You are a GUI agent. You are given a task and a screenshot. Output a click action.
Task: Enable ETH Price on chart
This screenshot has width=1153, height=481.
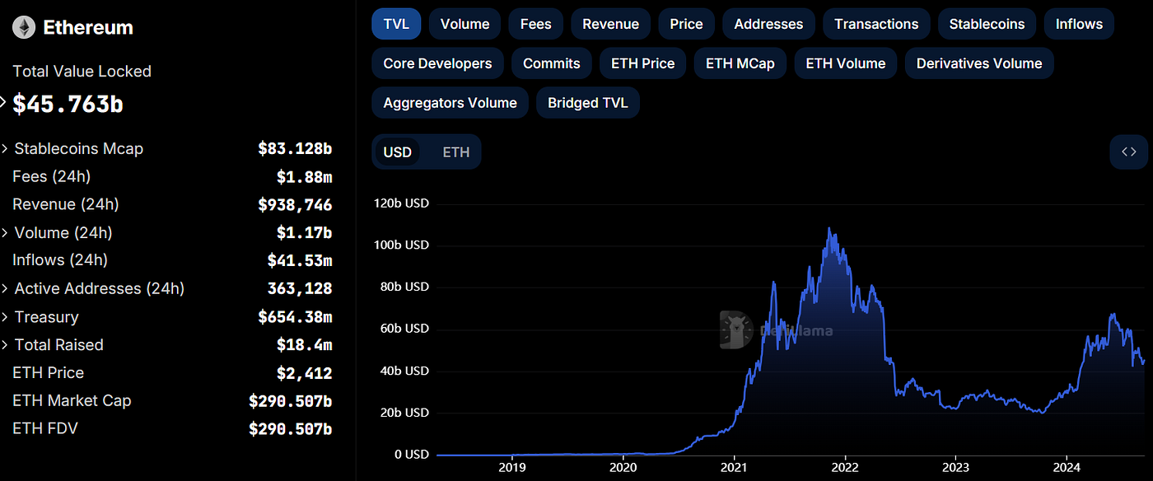(642, 63)
